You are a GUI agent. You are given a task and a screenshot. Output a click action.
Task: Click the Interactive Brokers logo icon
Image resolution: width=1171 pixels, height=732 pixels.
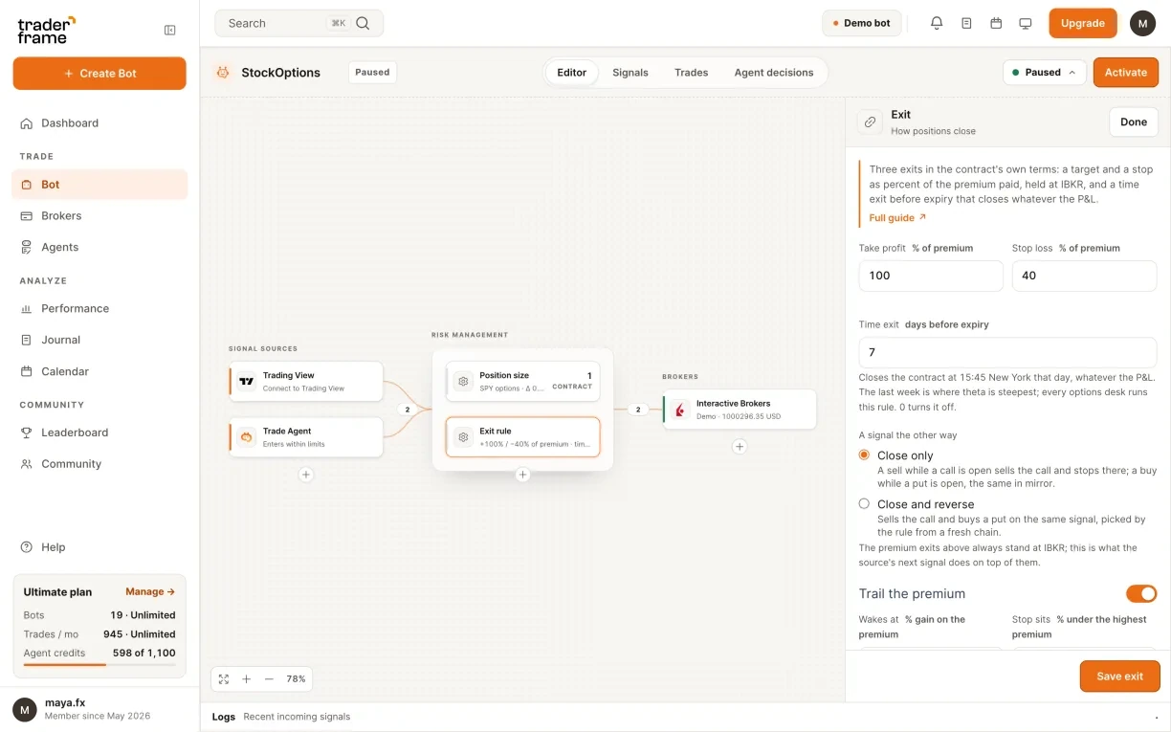pos(680,410)
